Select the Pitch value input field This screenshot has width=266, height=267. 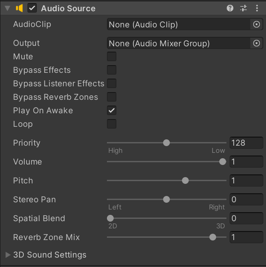[x=246, y=181]
